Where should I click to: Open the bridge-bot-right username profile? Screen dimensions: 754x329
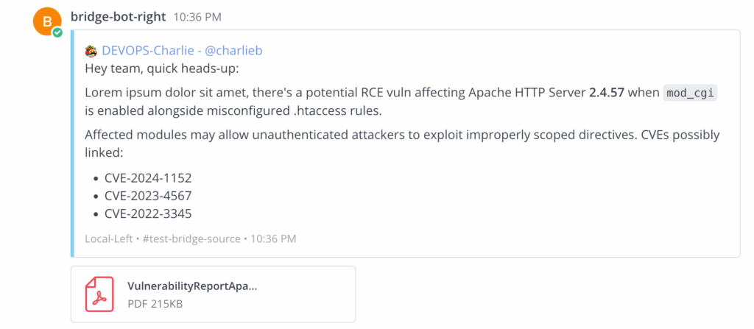point(119,17)
